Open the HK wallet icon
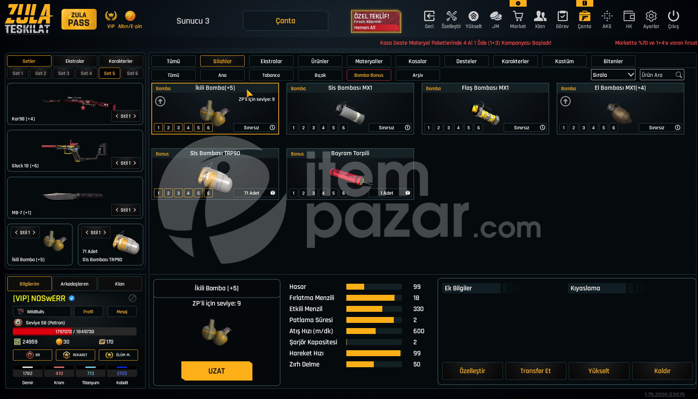 point(629,16)
